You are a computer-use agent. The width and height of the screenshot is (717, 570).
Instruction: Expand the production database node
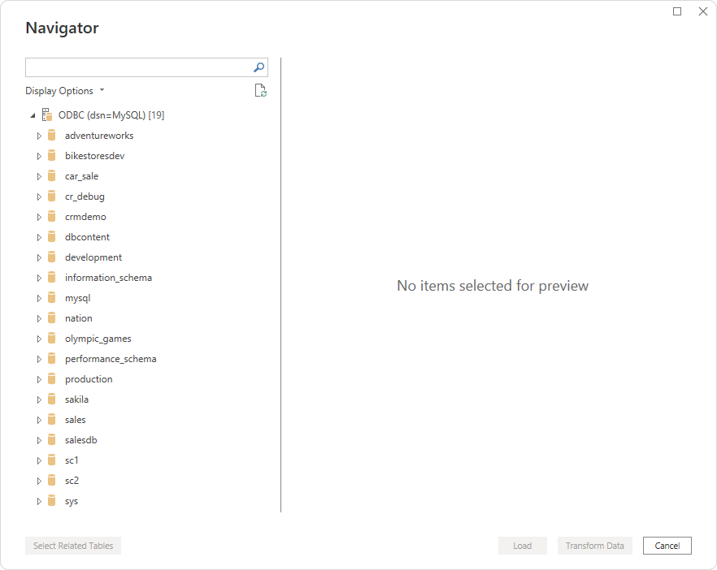38,379
